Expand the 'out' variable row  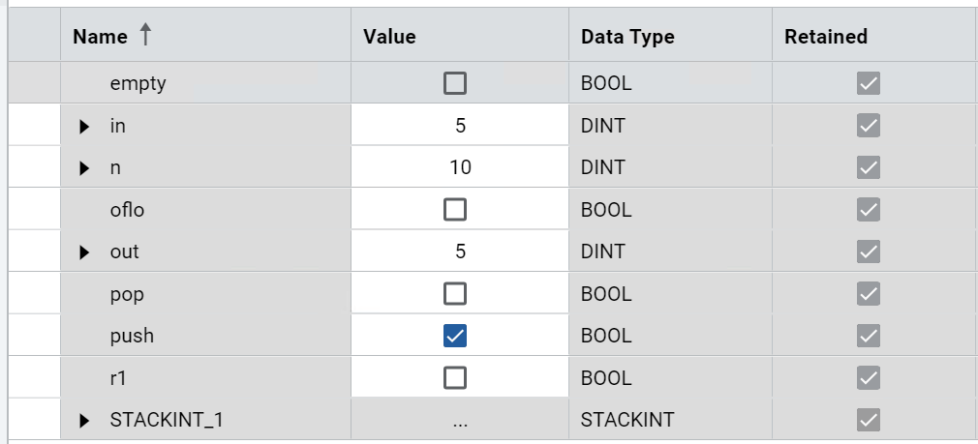click(x=84, y=252)
